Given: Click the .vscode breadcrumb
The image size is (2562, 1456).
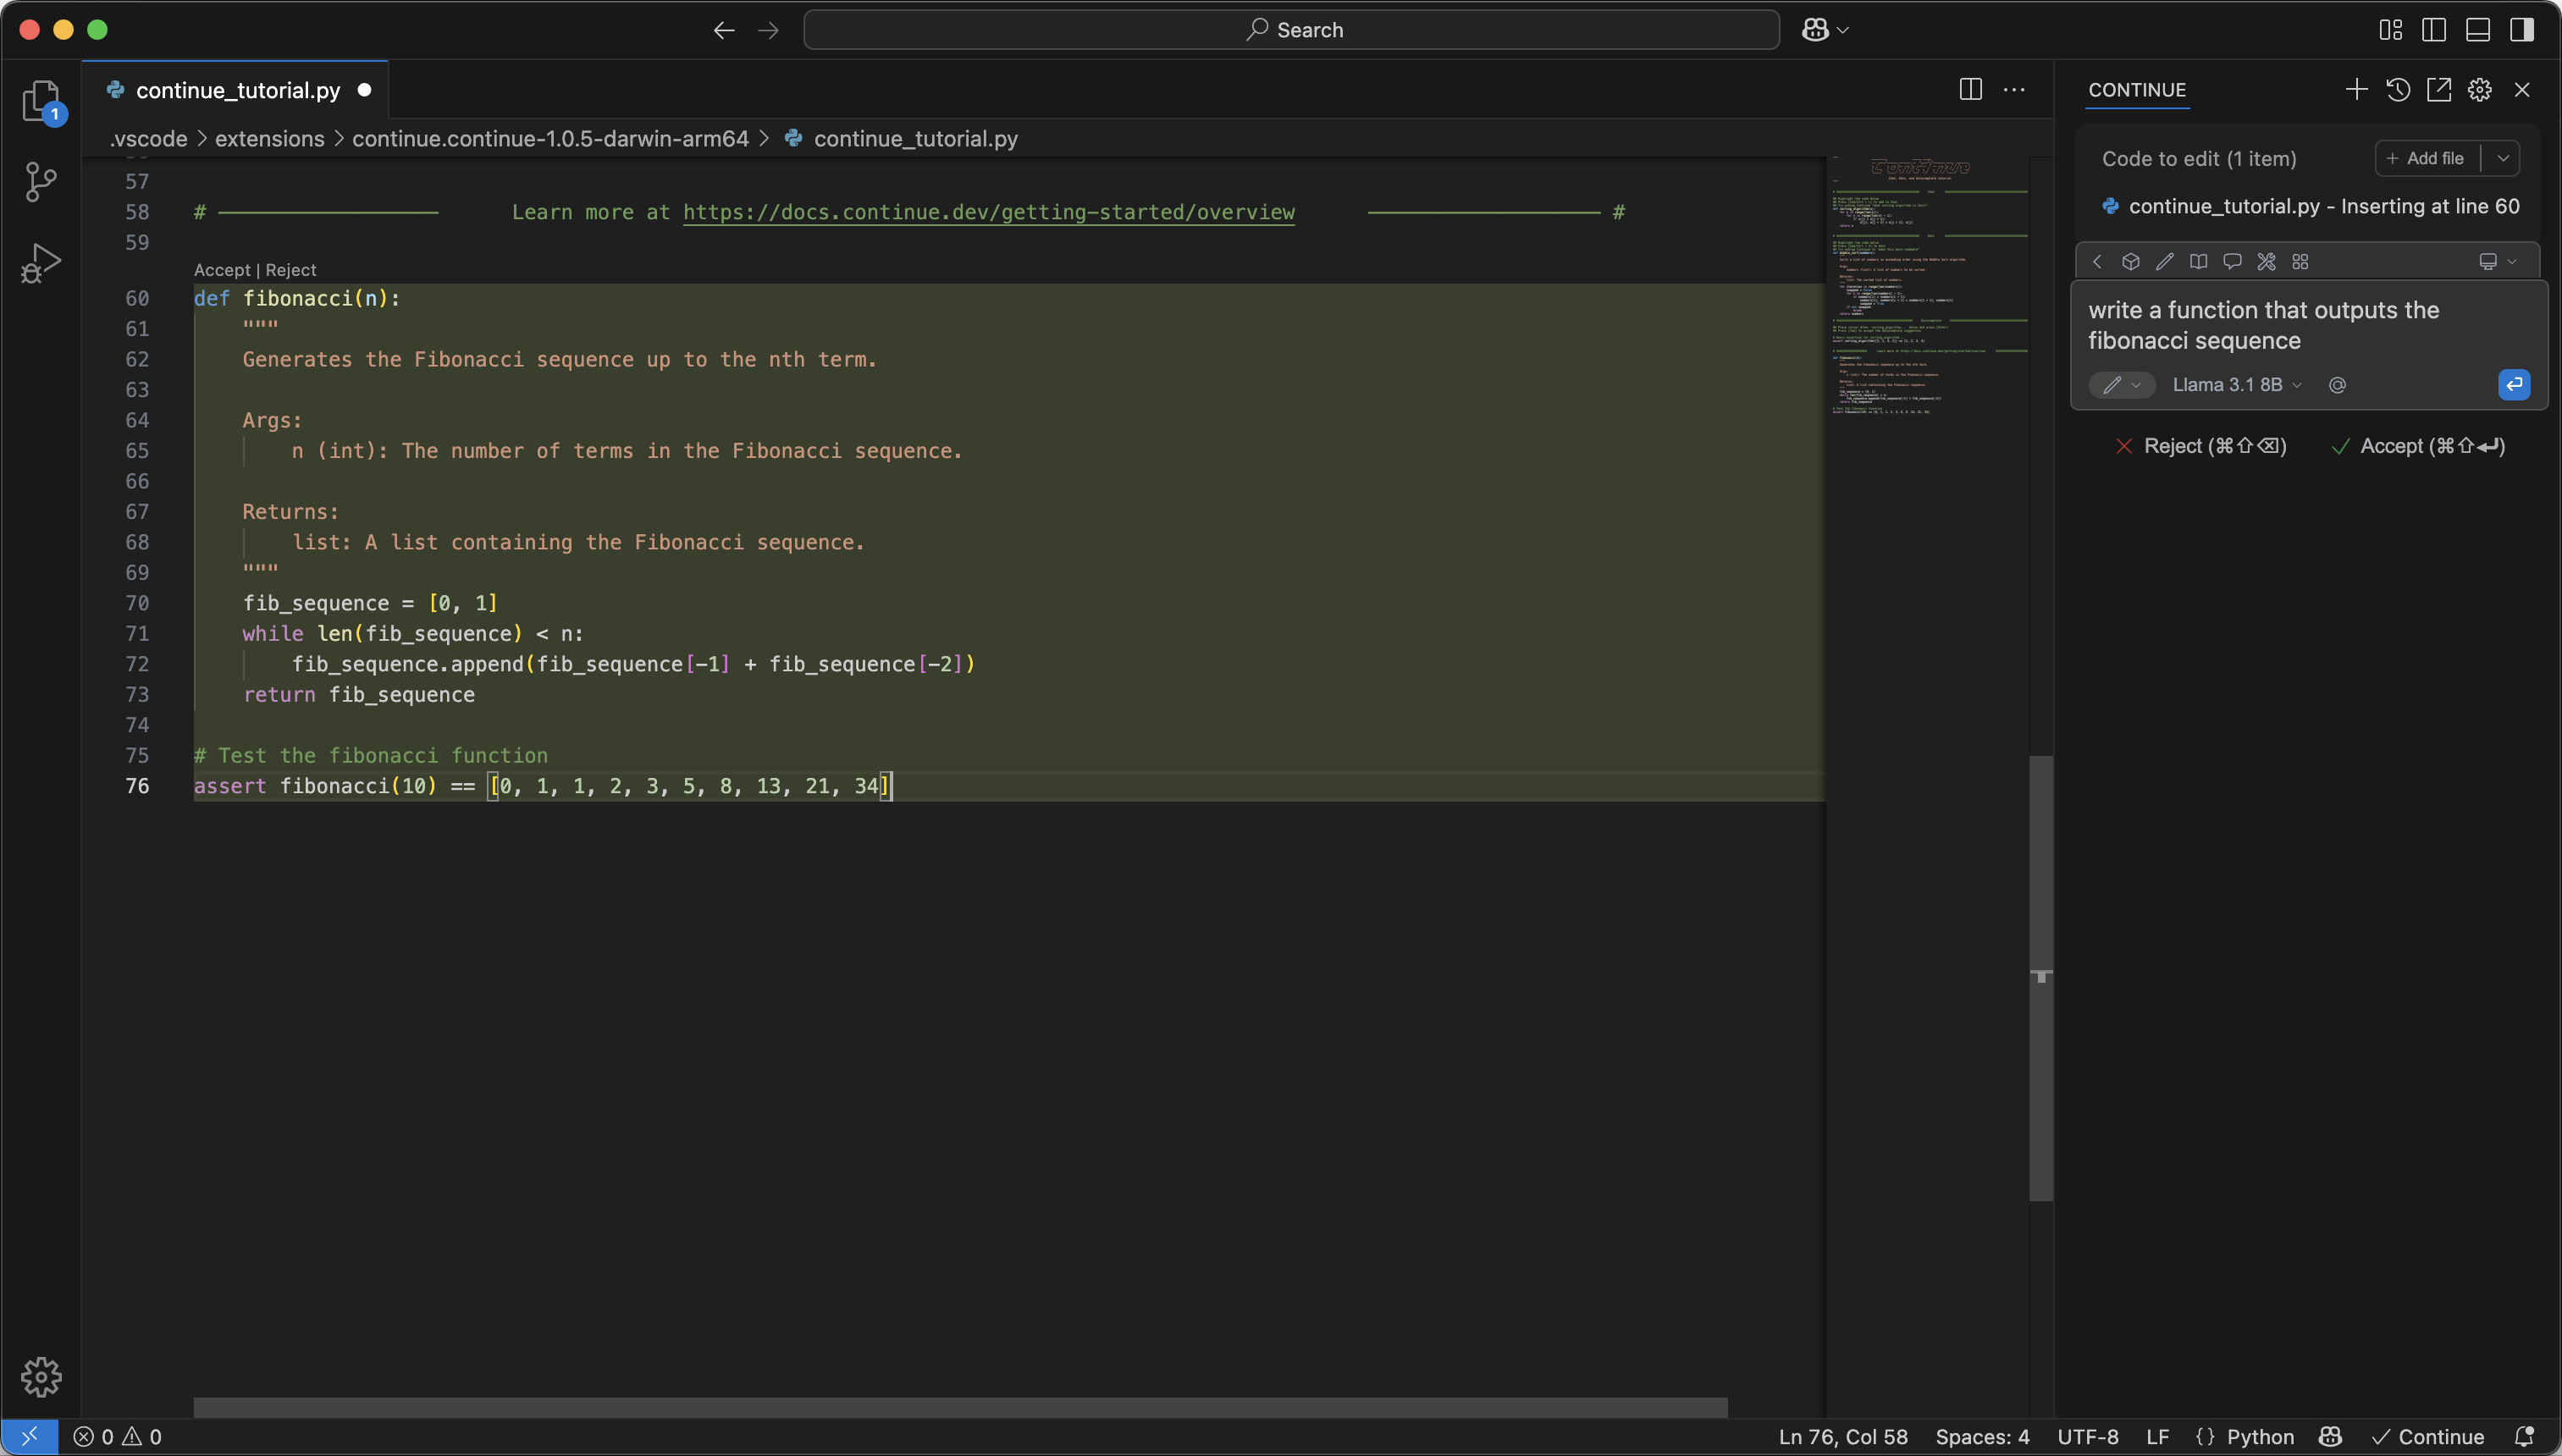Looking at the screenshot, I should [148, 138].
